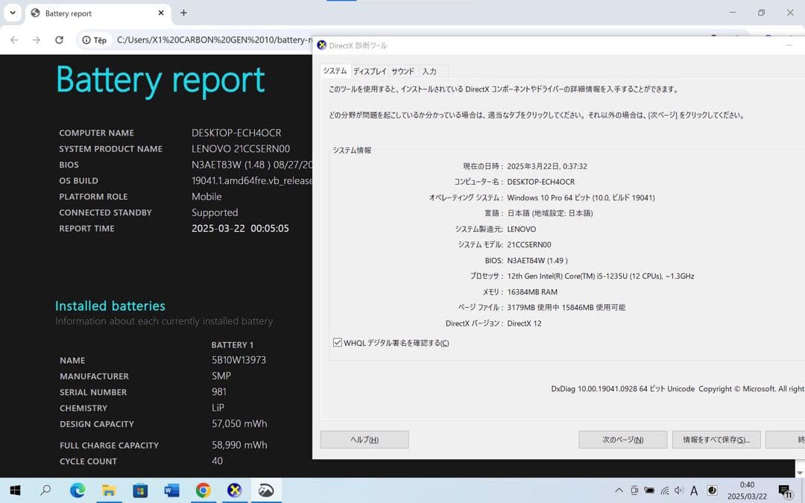Click the DirectX diagnostic taskbar icon

pos(234,490)
